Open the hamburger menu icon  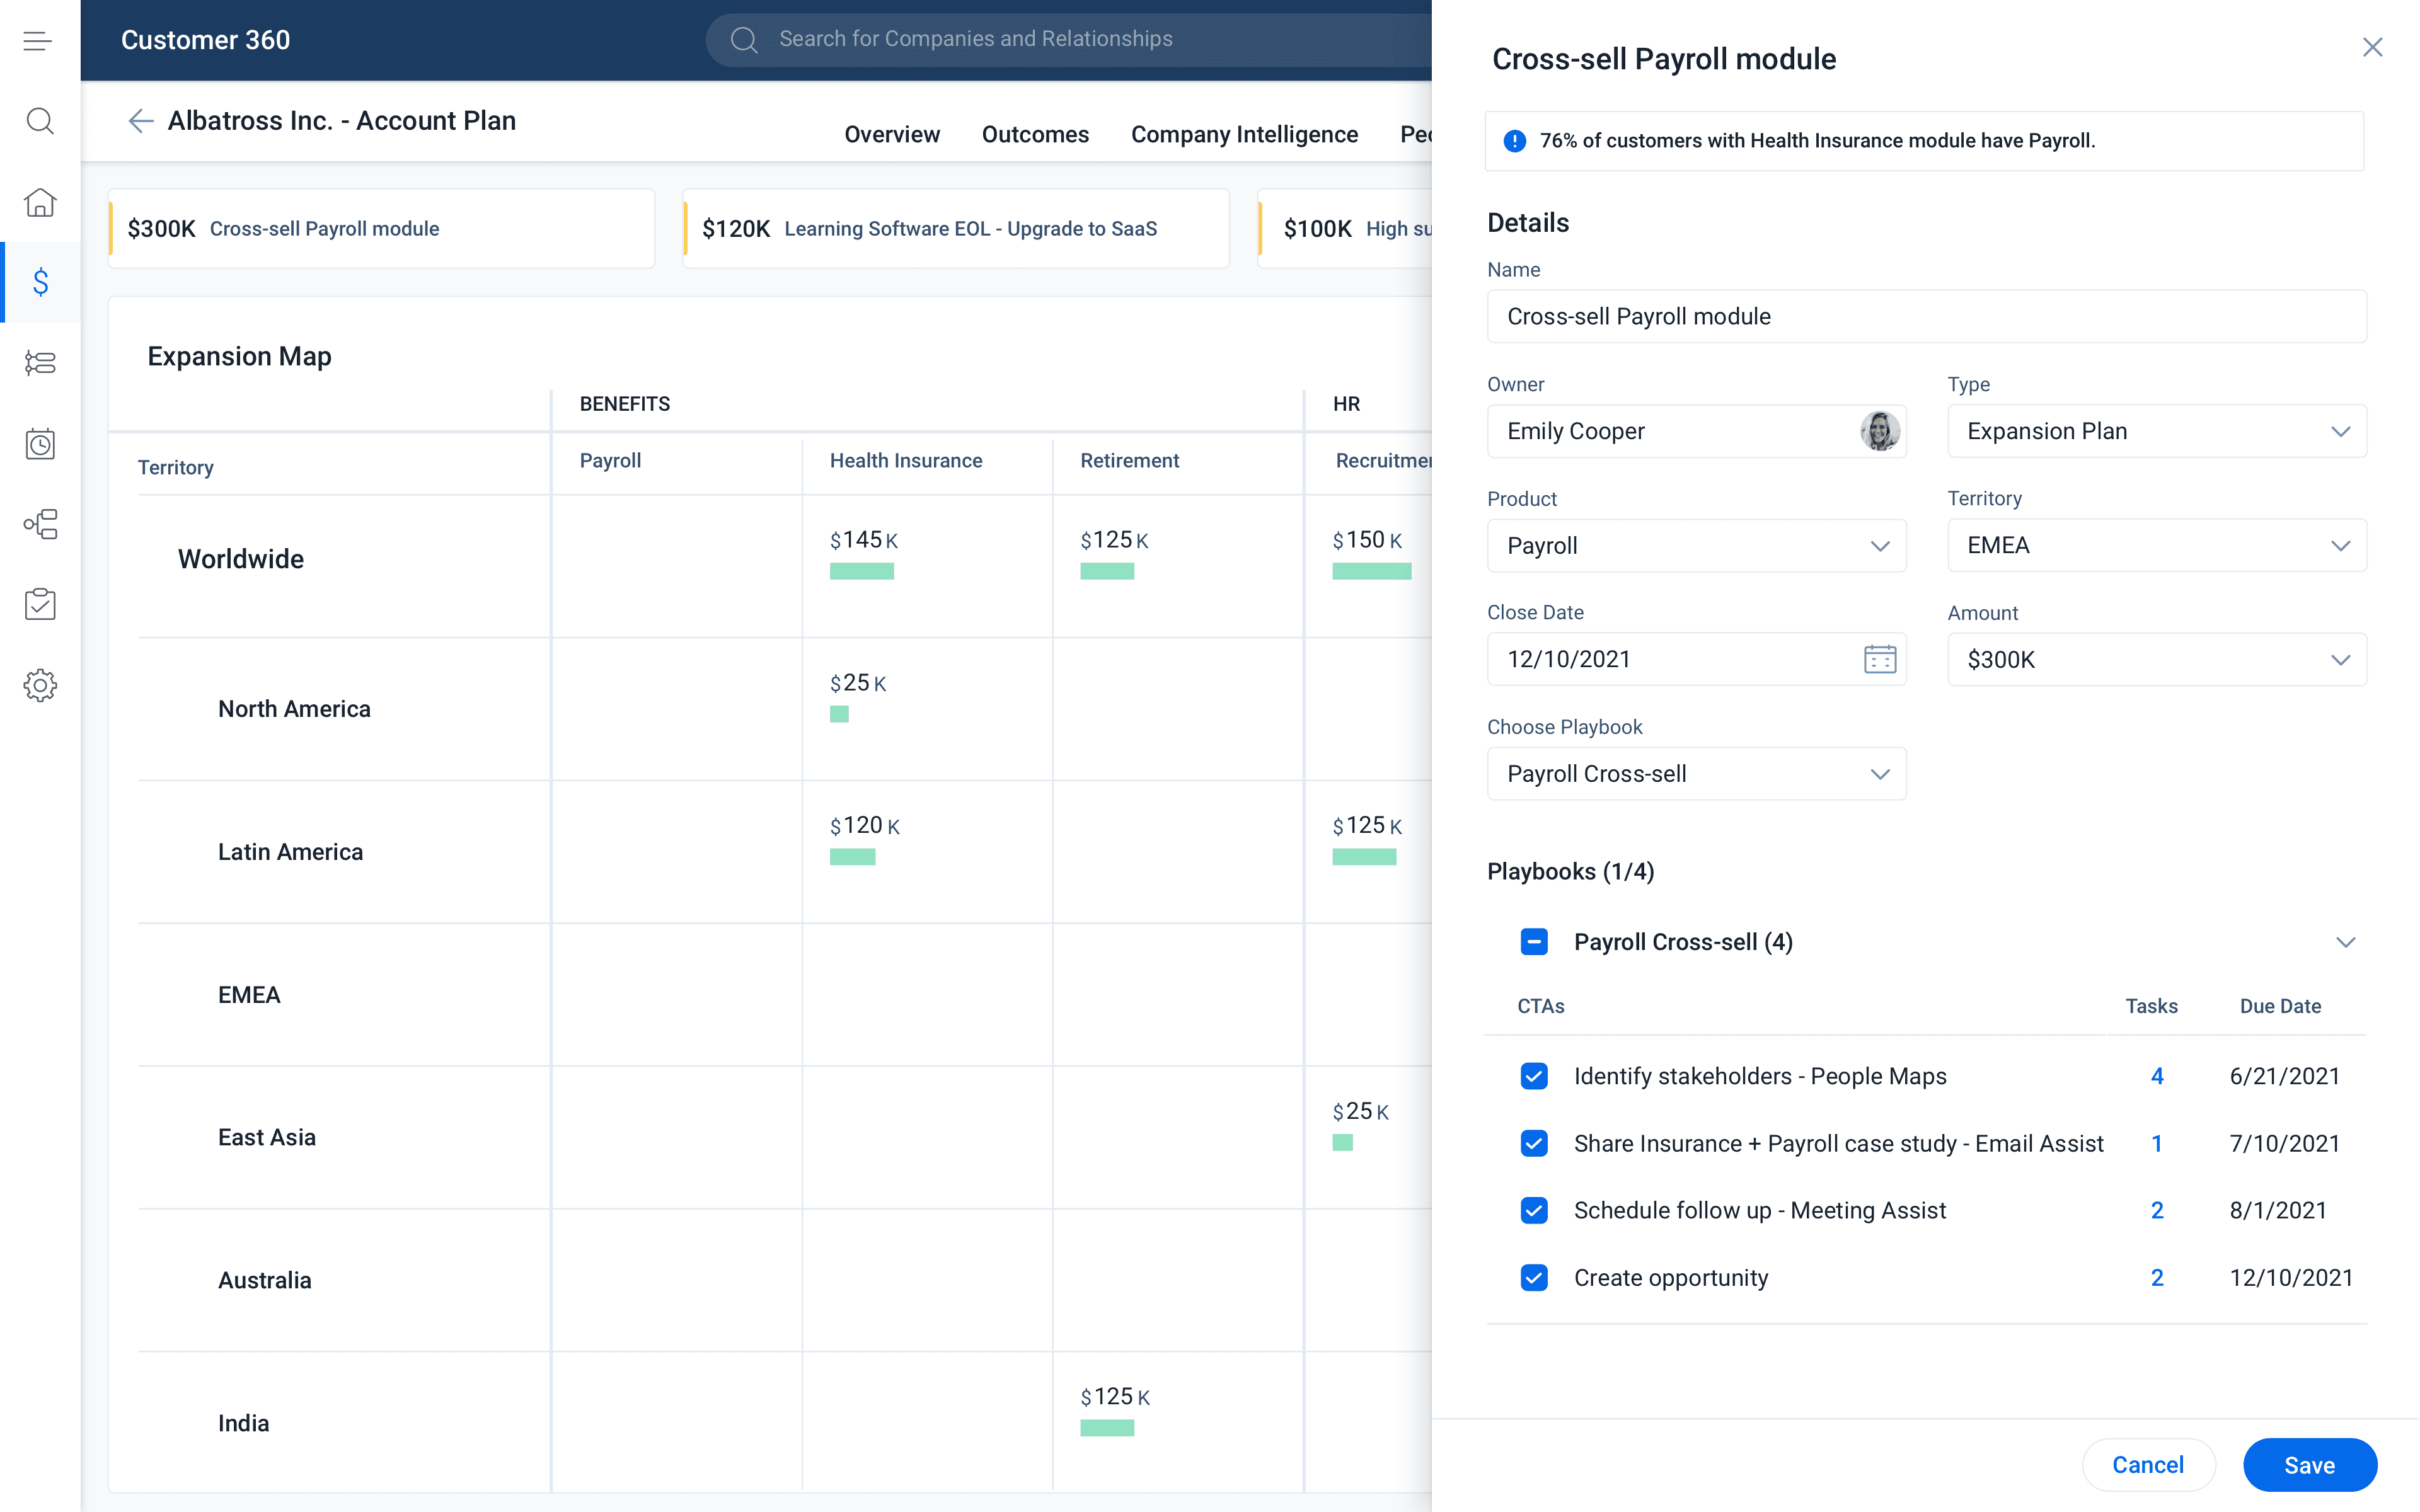pos(38,41)
